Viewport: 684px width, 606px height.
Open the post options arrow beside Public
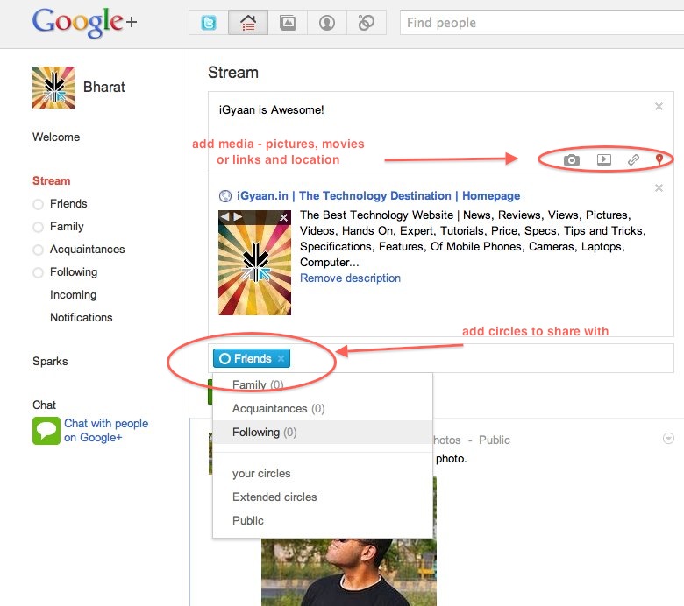(x=668, y=439)
